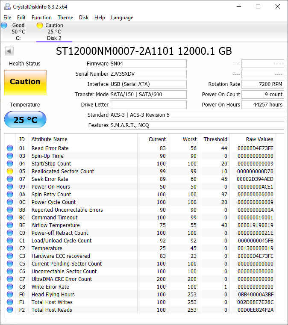Screen dimensions: 288x325
Task: Open the Language menu
Action: 122,18
